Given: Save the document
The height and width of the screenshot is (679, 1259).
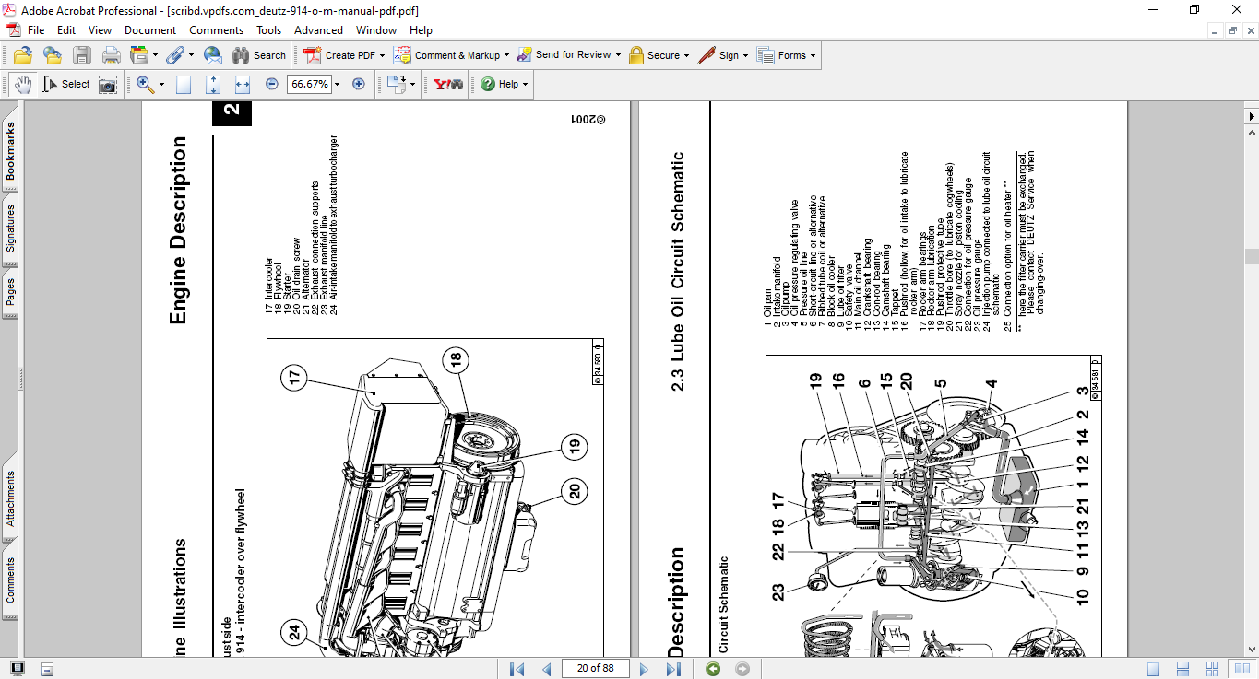Looking at the screenshot, I should 82,55.
